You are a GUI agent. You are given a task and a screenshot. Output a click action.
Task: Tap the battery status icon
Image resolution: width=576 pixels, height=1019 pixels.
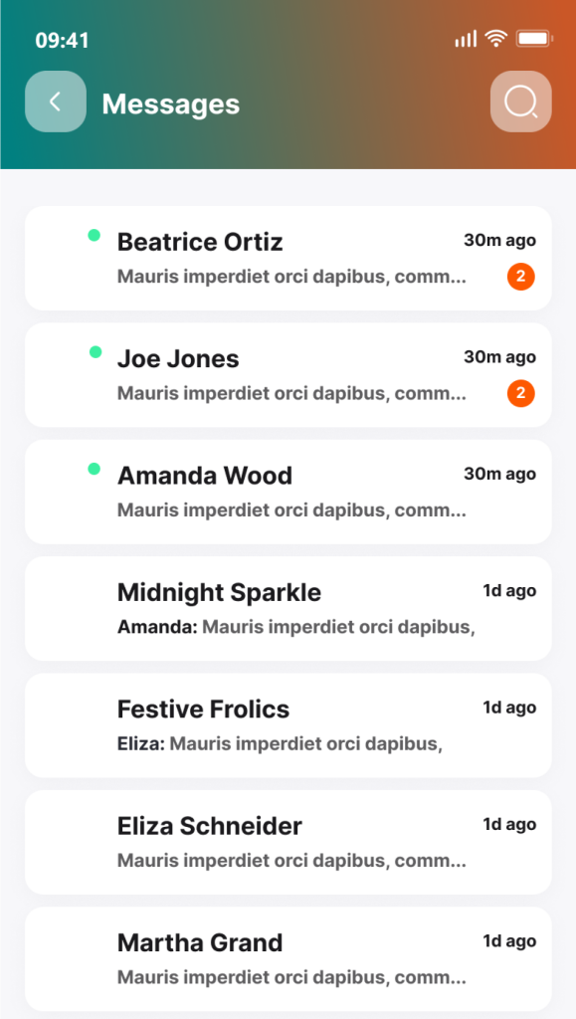coord(534,39)
